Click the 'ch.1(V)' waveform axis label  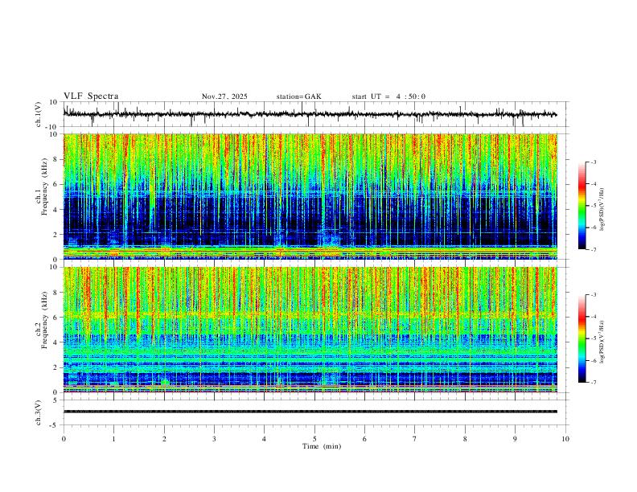pos(39,114)
